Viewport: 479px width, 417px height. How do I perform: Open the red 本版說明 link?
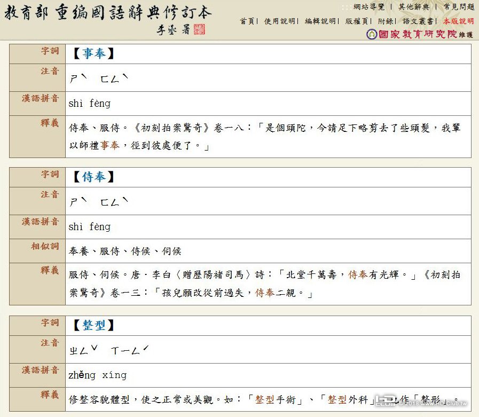(459, 21)
